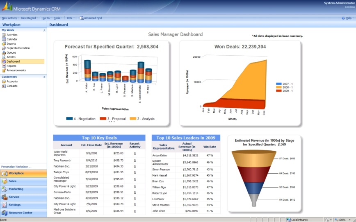
Task: Open Activities icon in My Work
Action: 4,35
